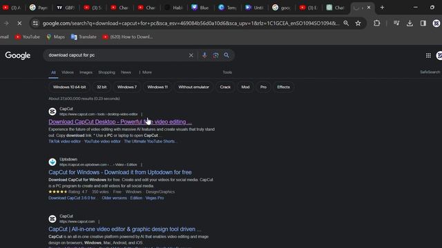Open '(620) How to Downl...' bookmark
This screenshot has width=442, height=248.
click(128, 37)
